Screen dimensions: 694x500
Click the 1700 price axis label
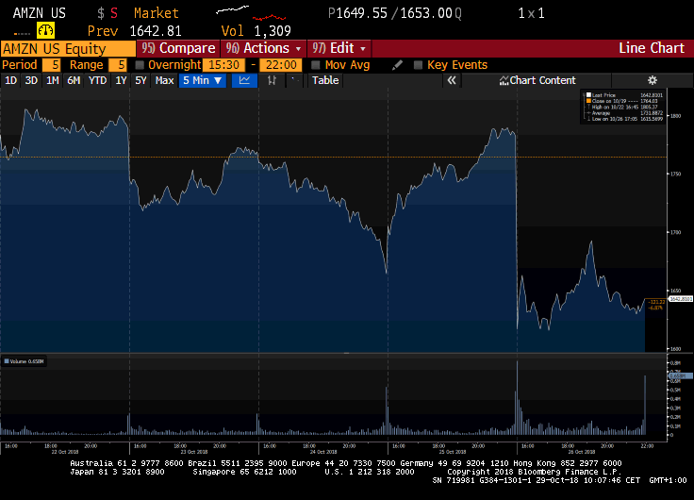[x=675, y=232]
